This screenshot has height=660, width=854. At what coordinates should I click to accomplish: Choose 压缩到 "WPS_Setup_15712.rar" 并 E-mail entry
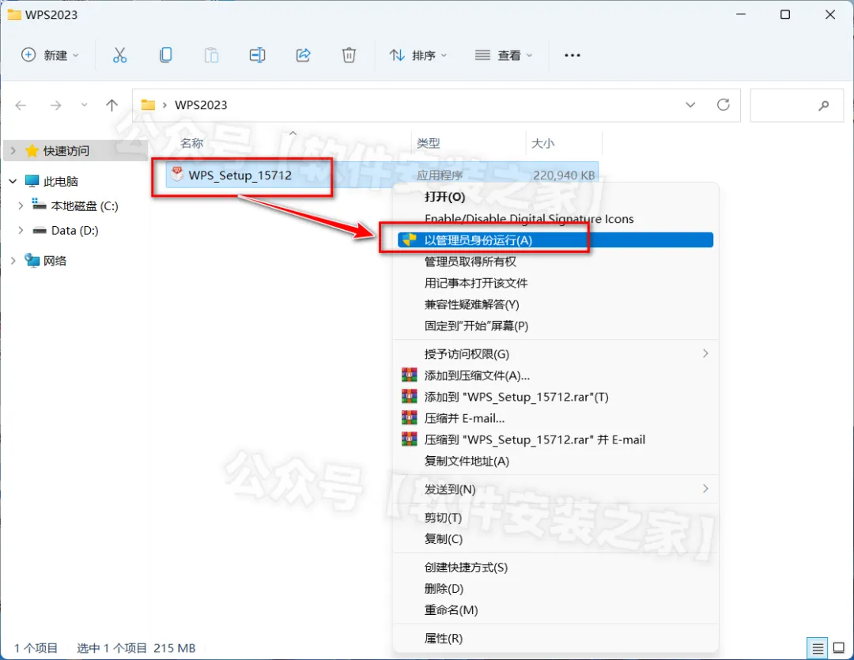pyautogui.click(x=556, y=439)
